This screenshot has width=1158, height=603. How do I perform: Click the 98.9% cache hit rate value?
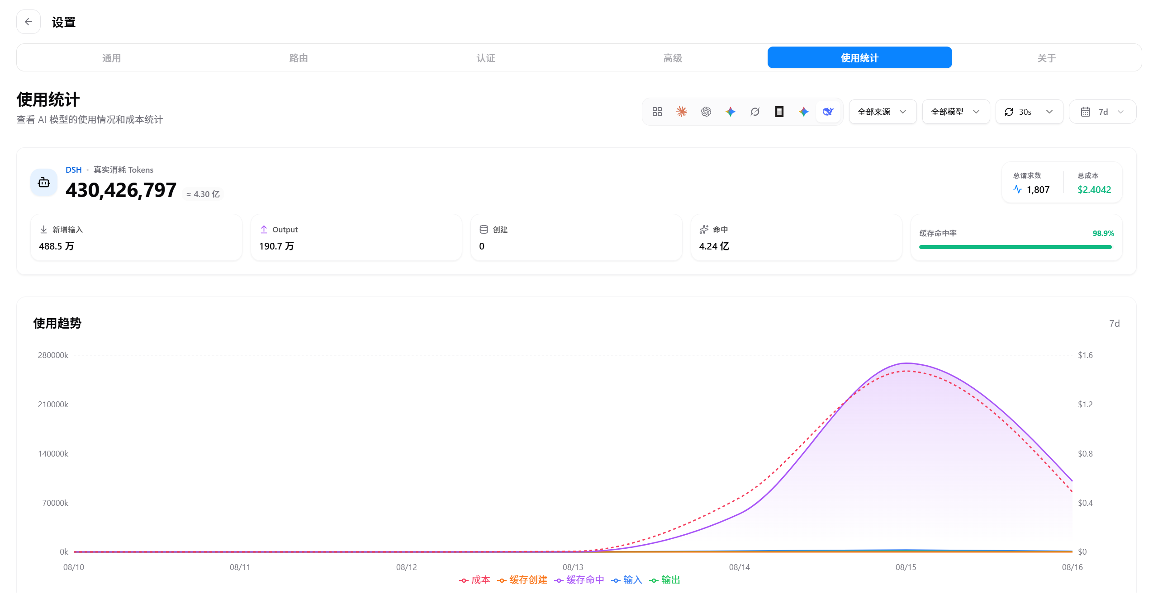tap(1103, 233)
